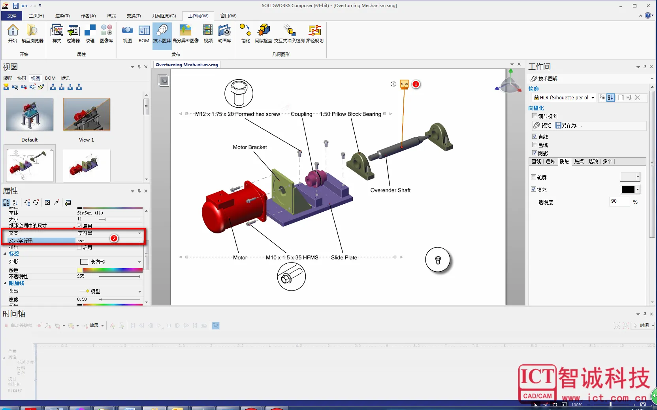Open 交互式冲突检测 interactive collision detection

point(289,33)
